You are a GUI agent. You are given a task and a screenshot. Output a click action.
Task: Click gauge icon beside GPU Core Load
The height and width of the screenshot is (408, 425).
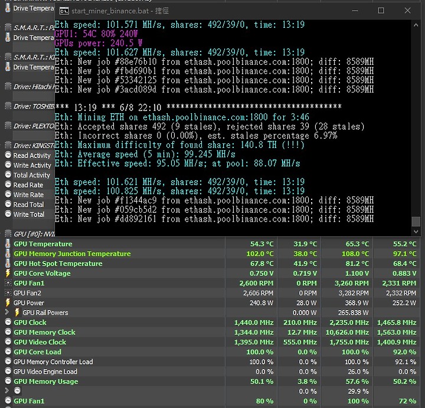coord(8,351)
